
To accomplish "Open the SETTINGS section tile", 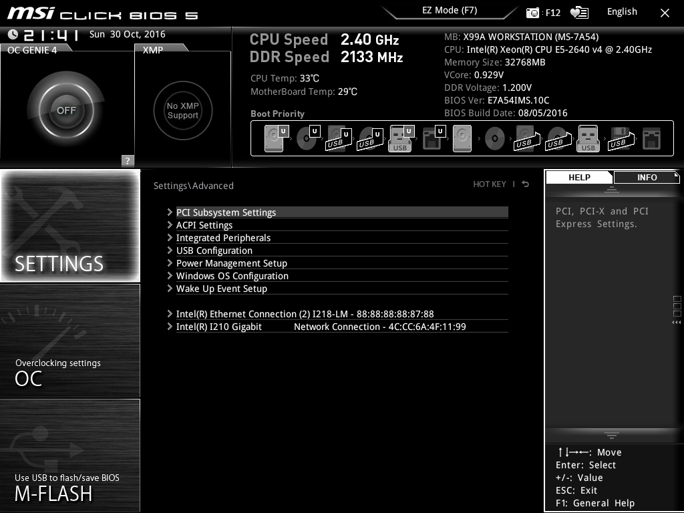I will (70, 226).
